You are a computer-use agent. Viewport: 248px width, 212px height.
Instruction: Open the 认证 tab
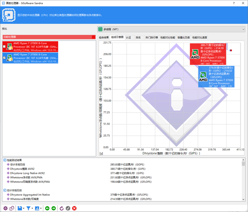[x=128, y=37]
